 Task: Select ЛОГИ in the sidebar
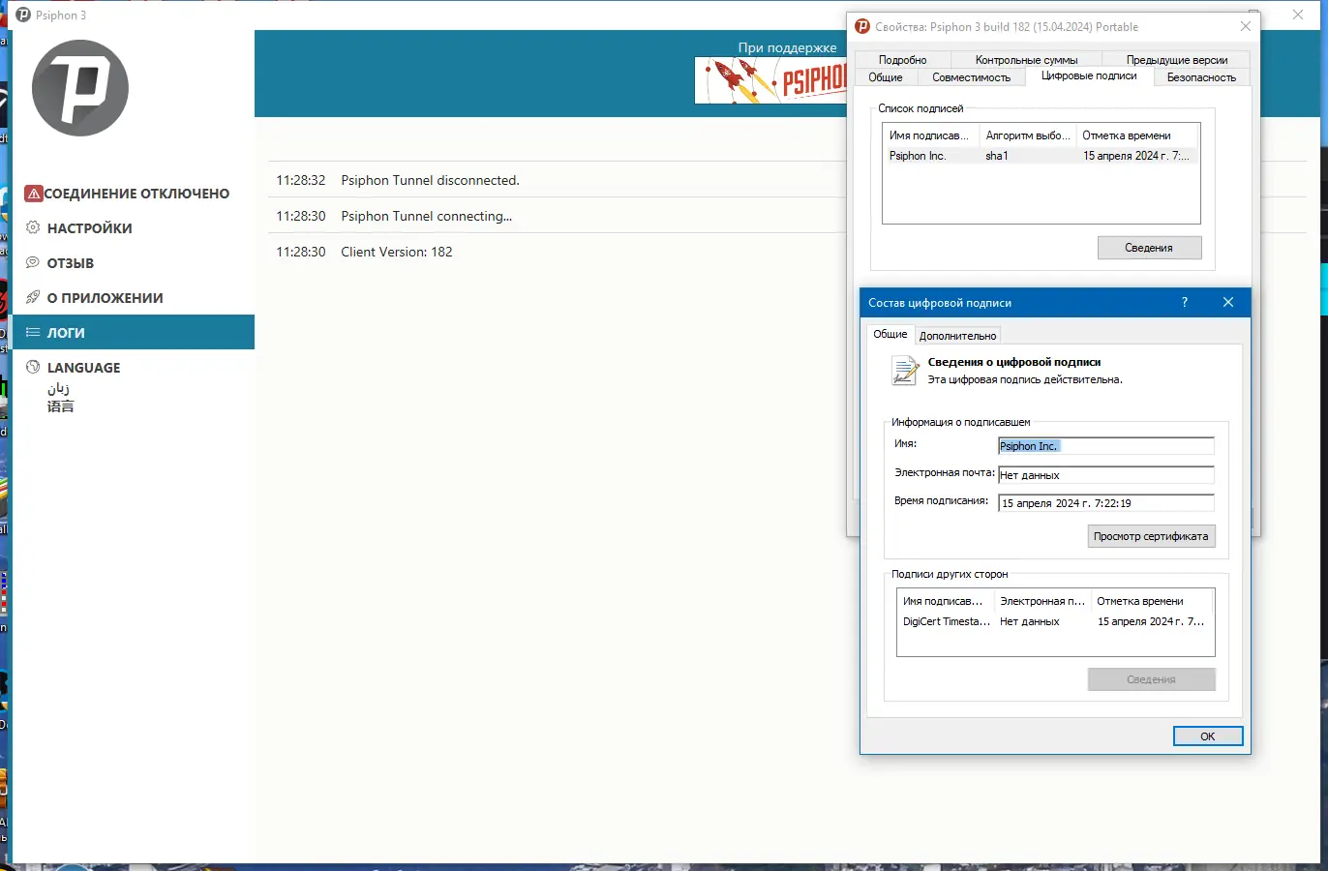(x=134, y=332)
